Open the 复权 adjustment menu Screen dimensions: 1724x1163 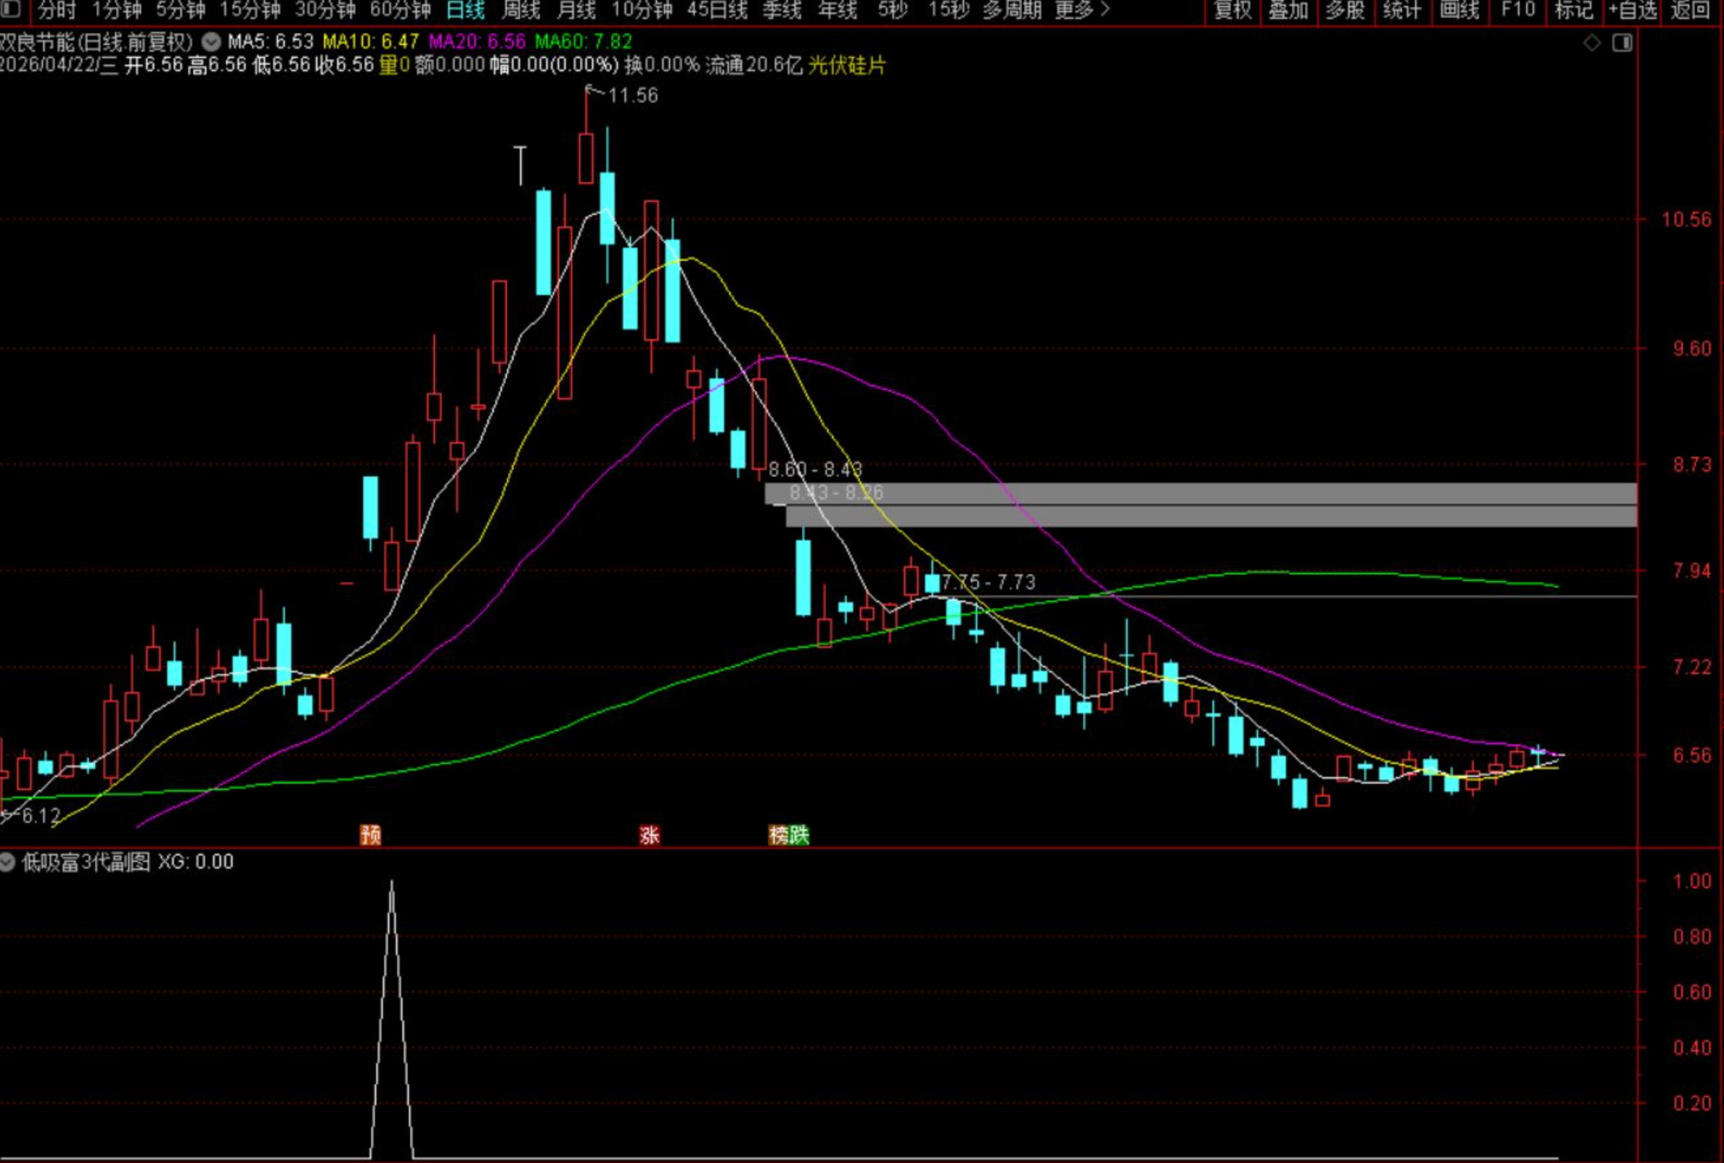[x=1232, y=10]
